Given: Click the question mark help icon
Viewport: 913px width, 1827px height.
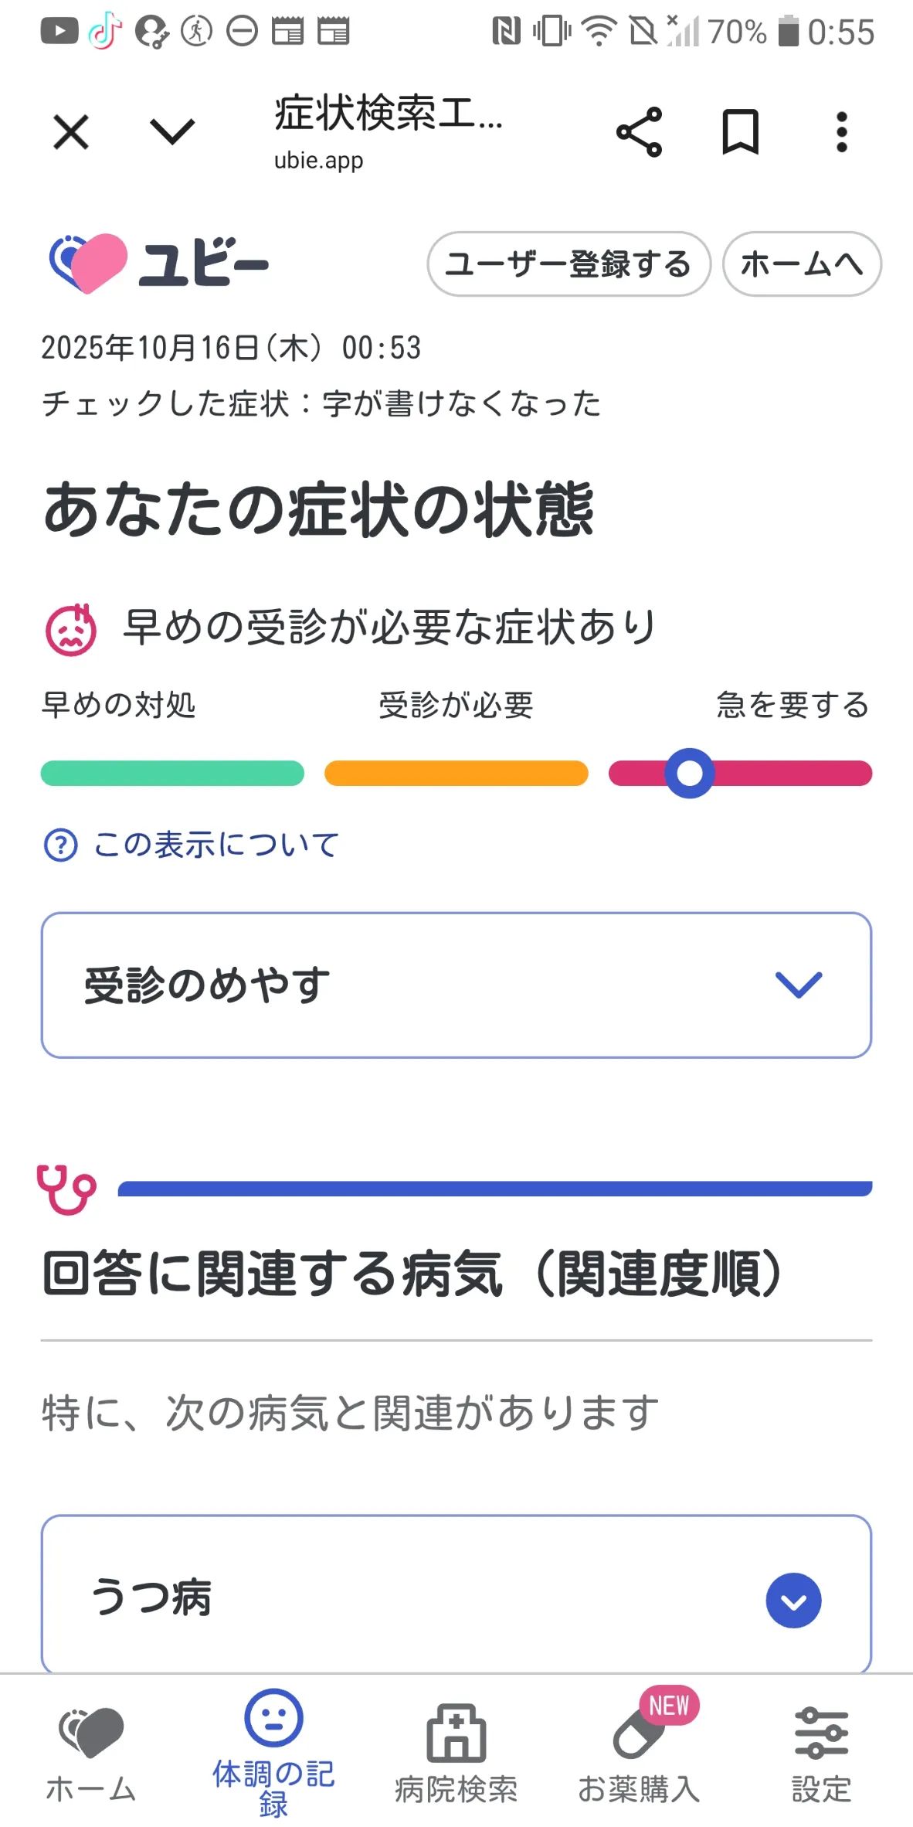Looking at the screenshot, I should pyautogui.click(x=61, y=845).
